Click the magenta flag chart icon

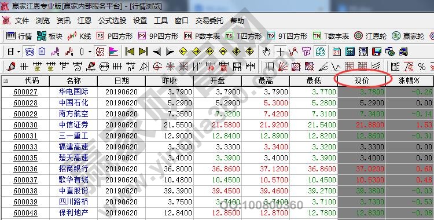click(x=113, y=52)
